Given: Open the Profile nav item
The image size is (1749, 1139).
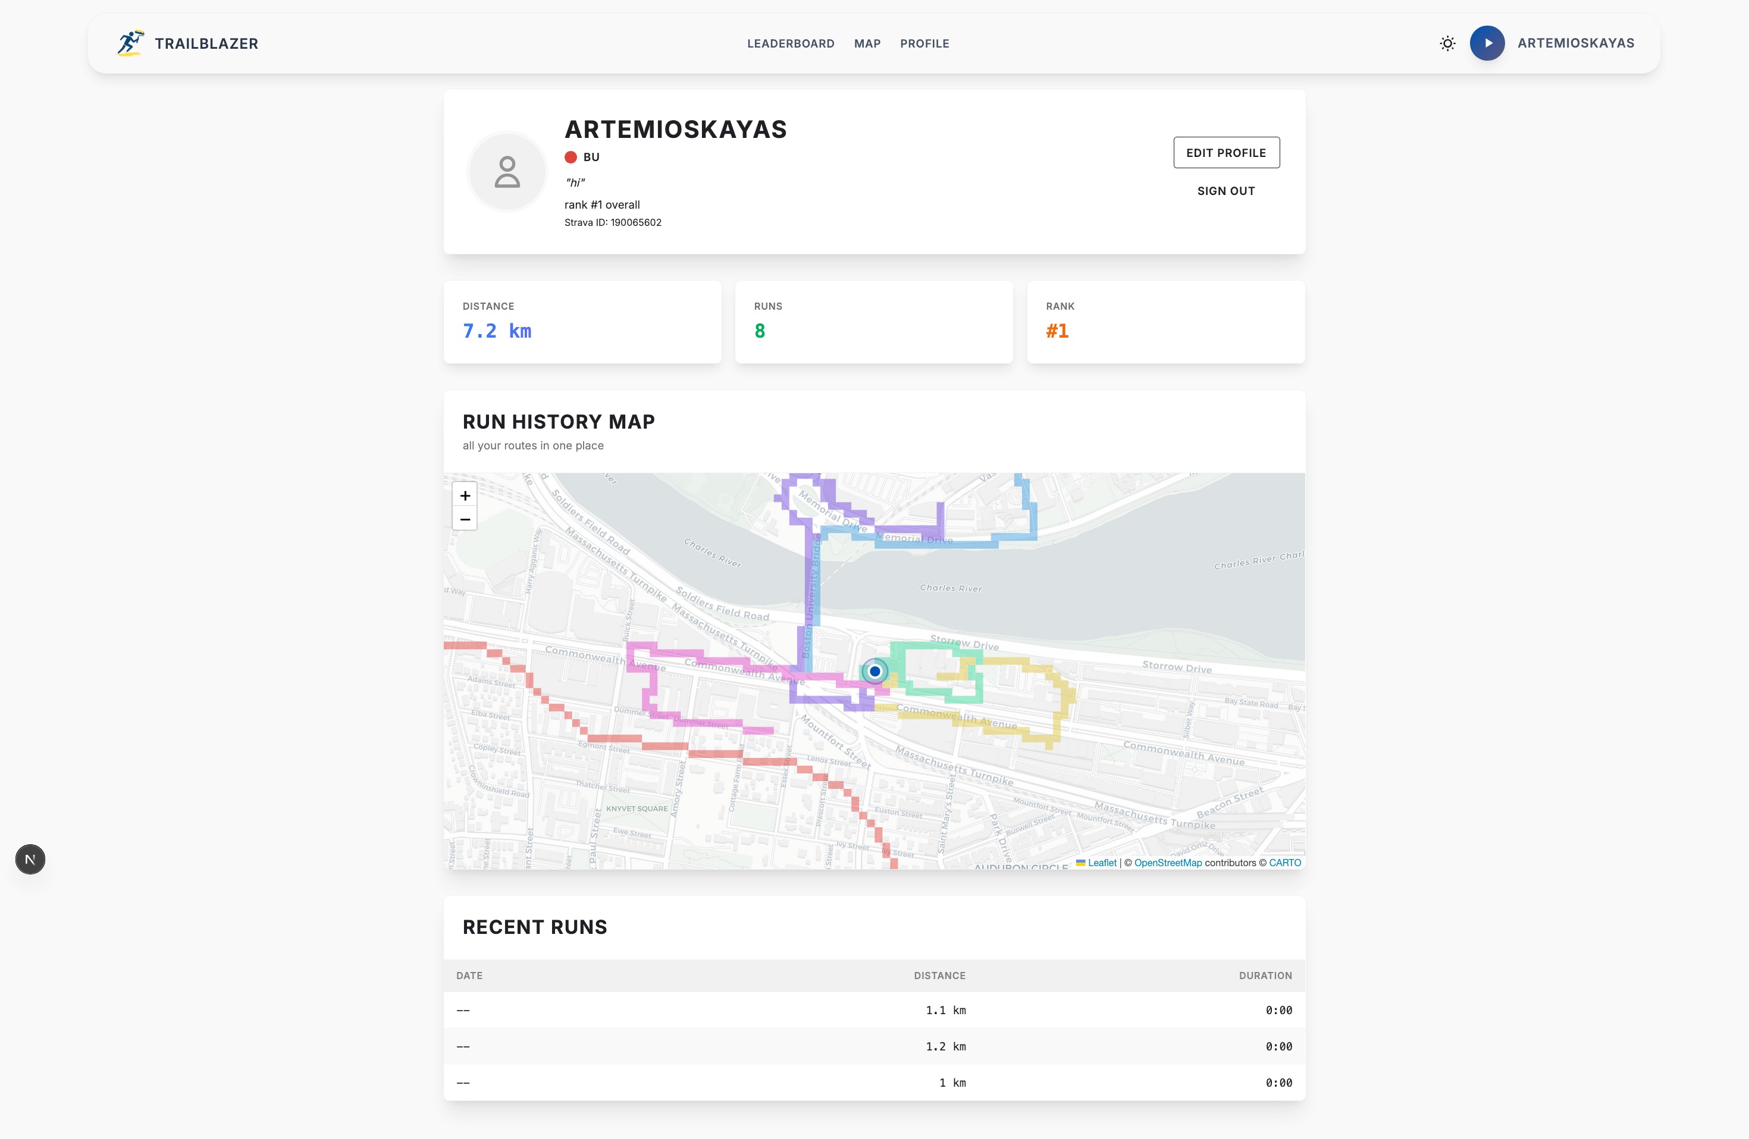Looking at the screenshot, I should click(924, 43).
